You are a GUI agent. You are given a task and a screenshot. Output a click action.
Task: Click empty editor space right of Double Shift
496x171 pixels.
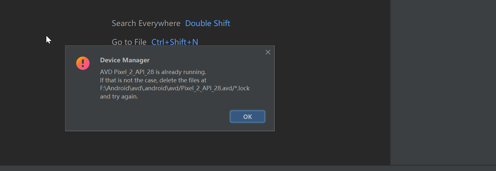click(302, 24)
